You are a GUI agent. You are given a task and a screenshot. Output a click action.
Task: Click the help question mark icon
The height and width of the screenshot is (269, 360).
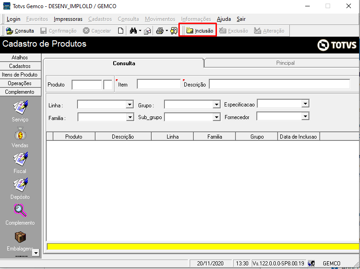174,31
